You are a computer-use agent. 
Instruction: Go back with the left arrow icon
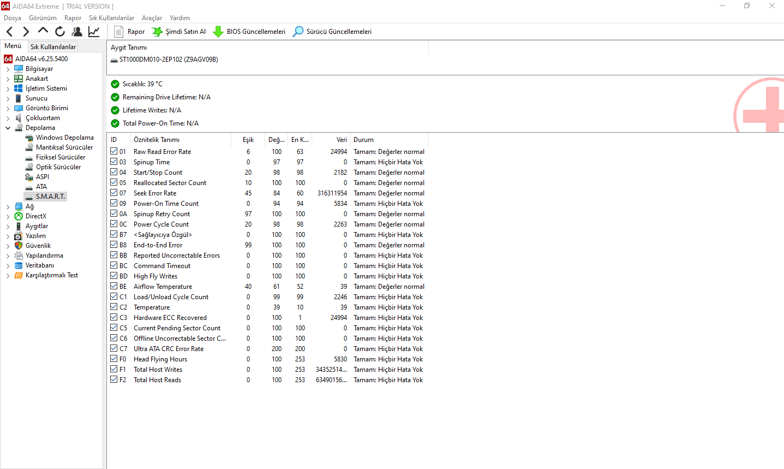10,32
